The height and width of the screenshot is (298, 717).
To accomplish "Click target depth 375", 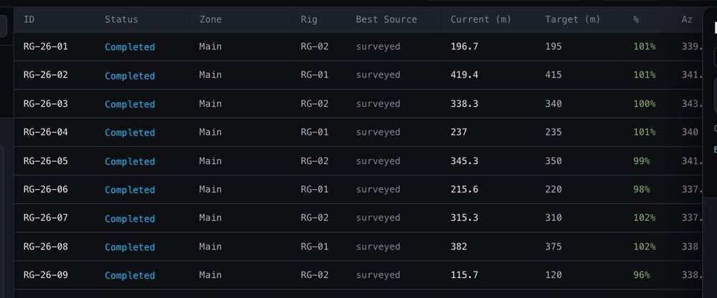I will click(x=554, y=246).
